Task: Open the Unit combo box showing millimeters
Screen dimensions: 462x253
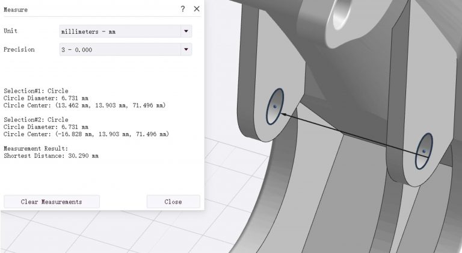Action: [x=126, y=31]
